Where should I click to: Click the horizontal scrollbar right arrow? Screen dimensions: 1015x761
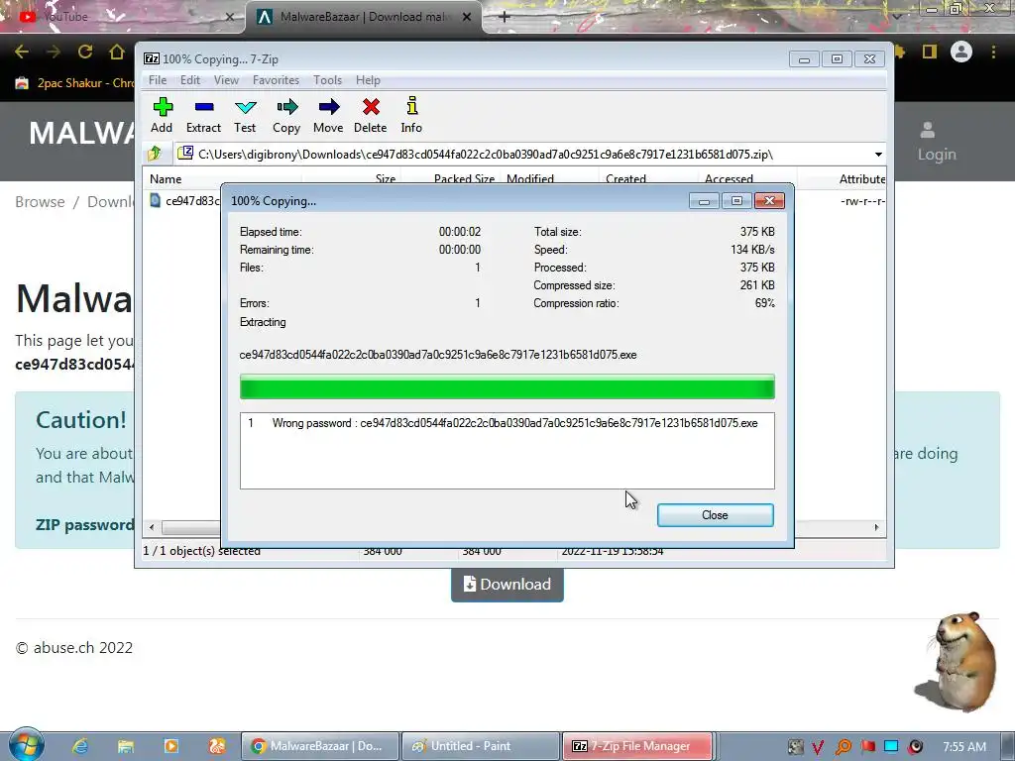point(876,527)
